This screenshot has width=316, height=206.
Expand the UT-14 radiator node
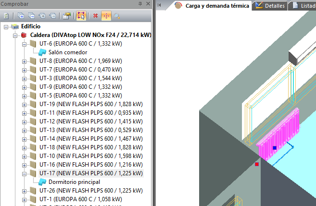24,139
